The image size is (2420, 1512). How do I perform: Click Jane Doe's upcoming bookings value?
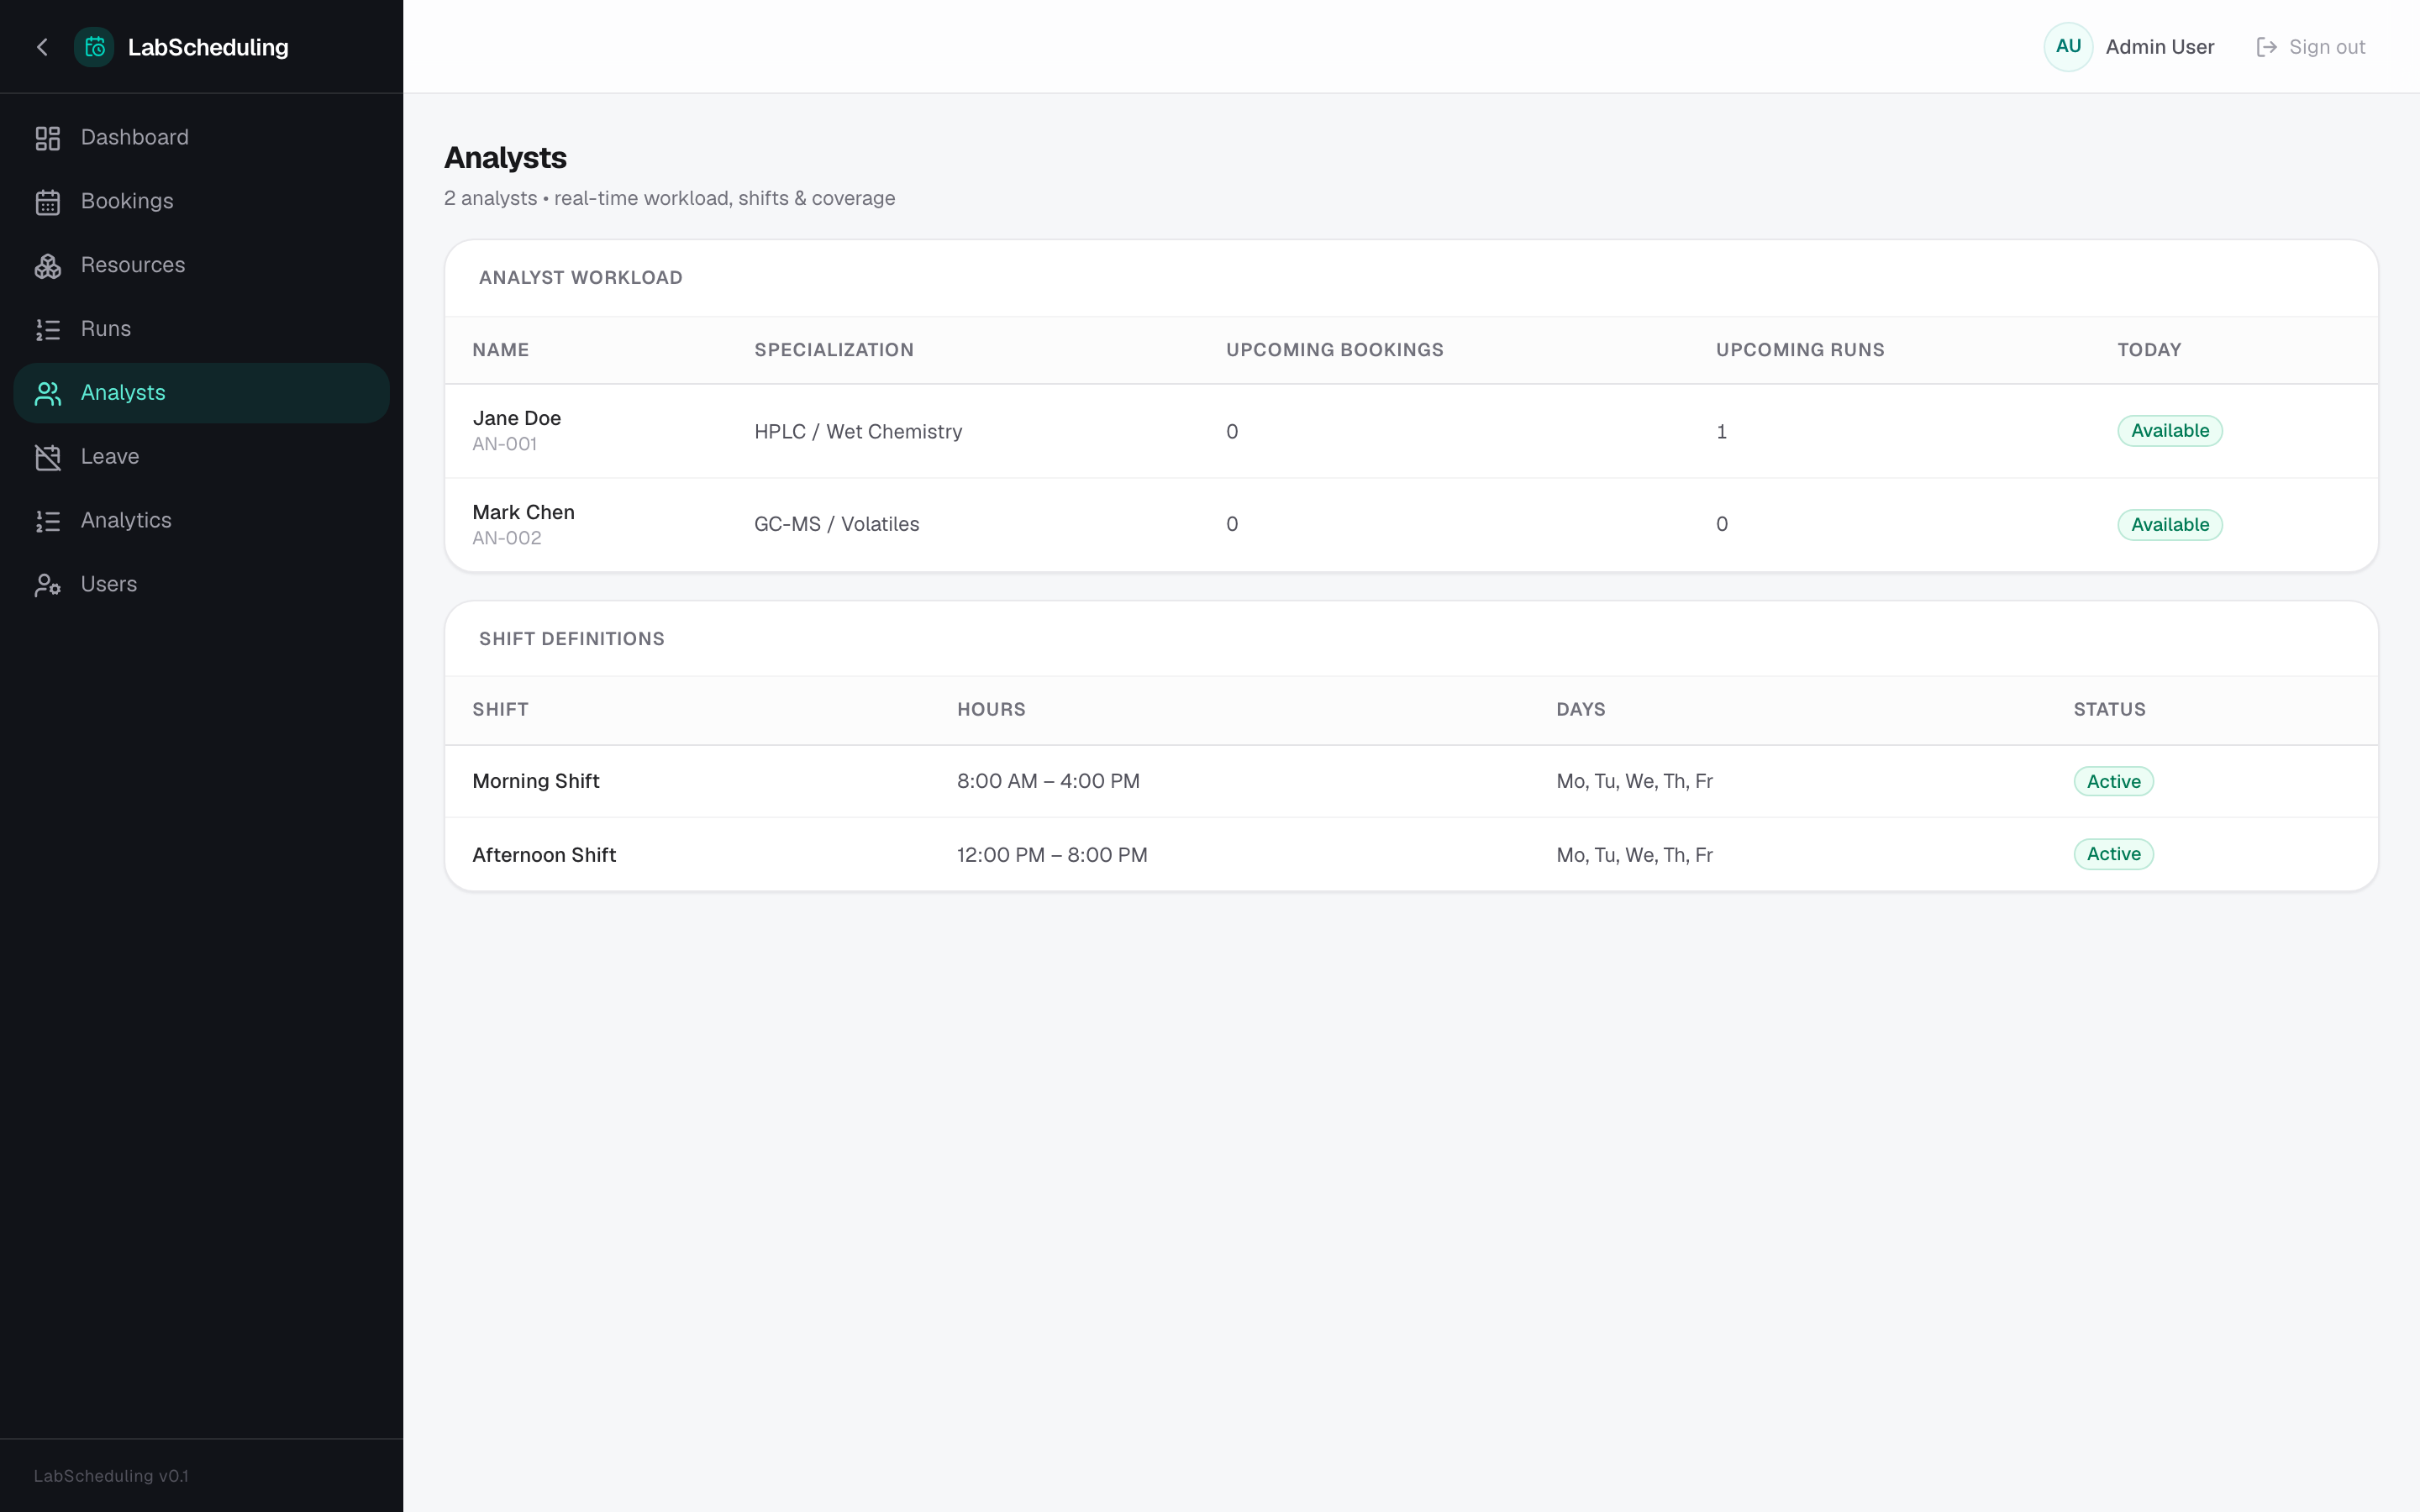pos(1231,432)
